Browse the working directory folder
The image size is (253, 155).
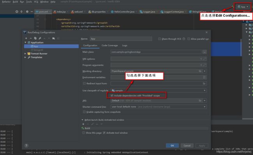pos(200,71)
